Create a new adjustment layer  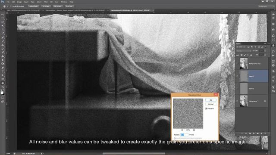(x=254, y=133)
